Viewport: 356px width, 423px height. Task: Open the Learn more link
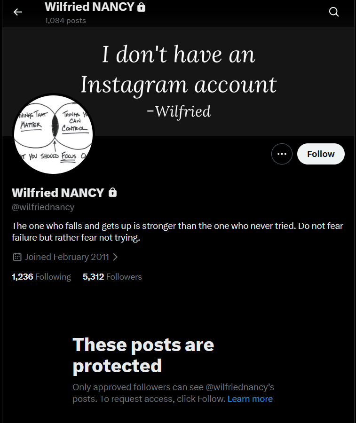click(250, 399)
